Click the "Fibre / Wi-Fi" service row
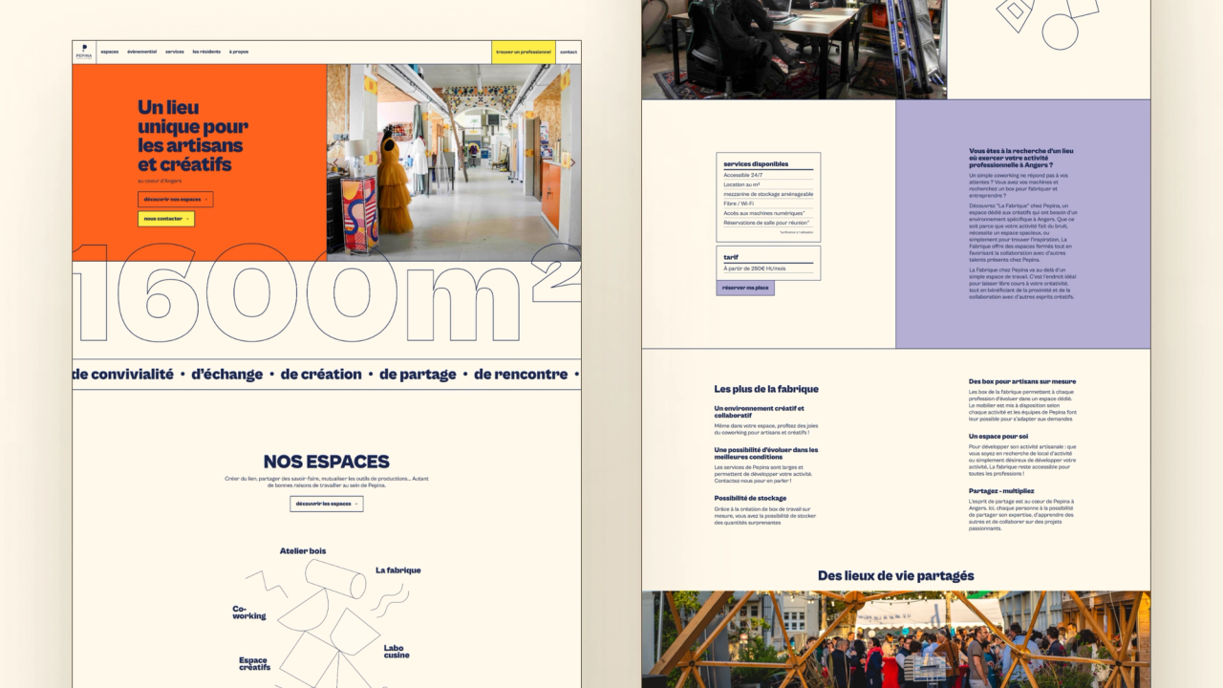This screenshot has width=1223, height=688. tap(768, 204)
